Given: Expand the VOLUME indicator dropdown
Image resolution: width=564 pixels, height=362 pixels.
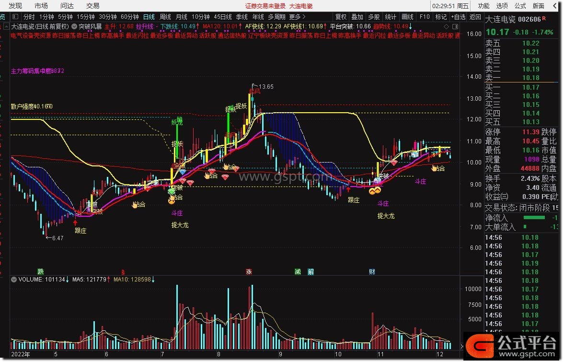Looking at the screenshot, I should point(14,279).
